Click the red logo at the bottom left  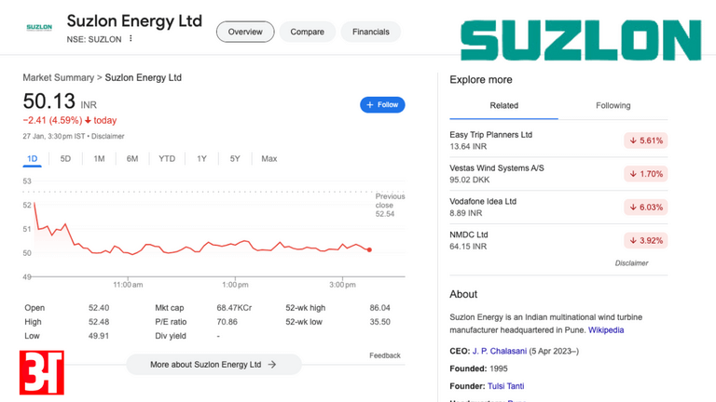point(42,372)
